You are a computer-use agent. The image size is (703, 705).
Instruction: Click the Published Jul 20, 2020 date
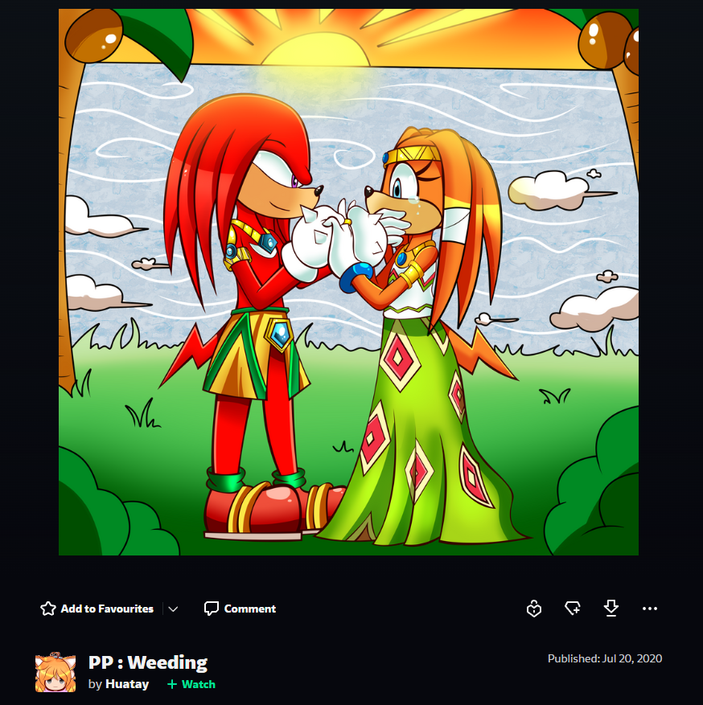pyautogui.click(x=605, y=658)
